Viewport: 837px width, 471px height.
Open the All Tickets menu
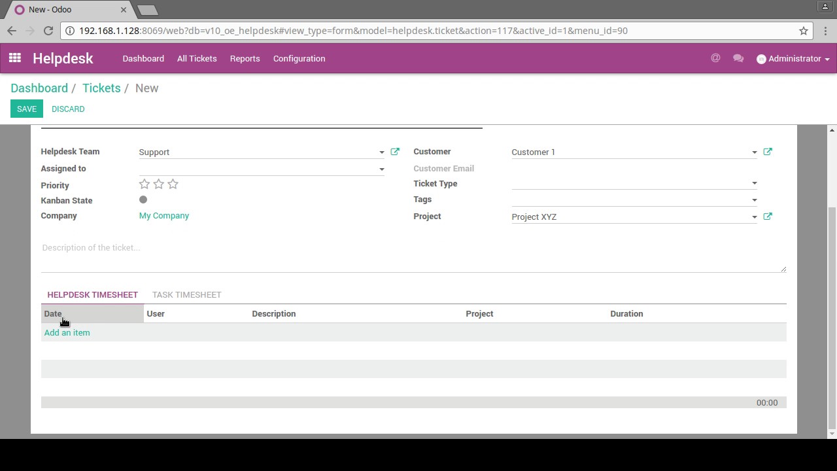tap(197, 58)
